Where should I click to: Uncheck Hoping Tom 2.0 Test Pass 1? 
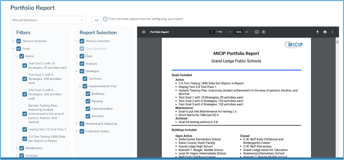click(25, 130)
